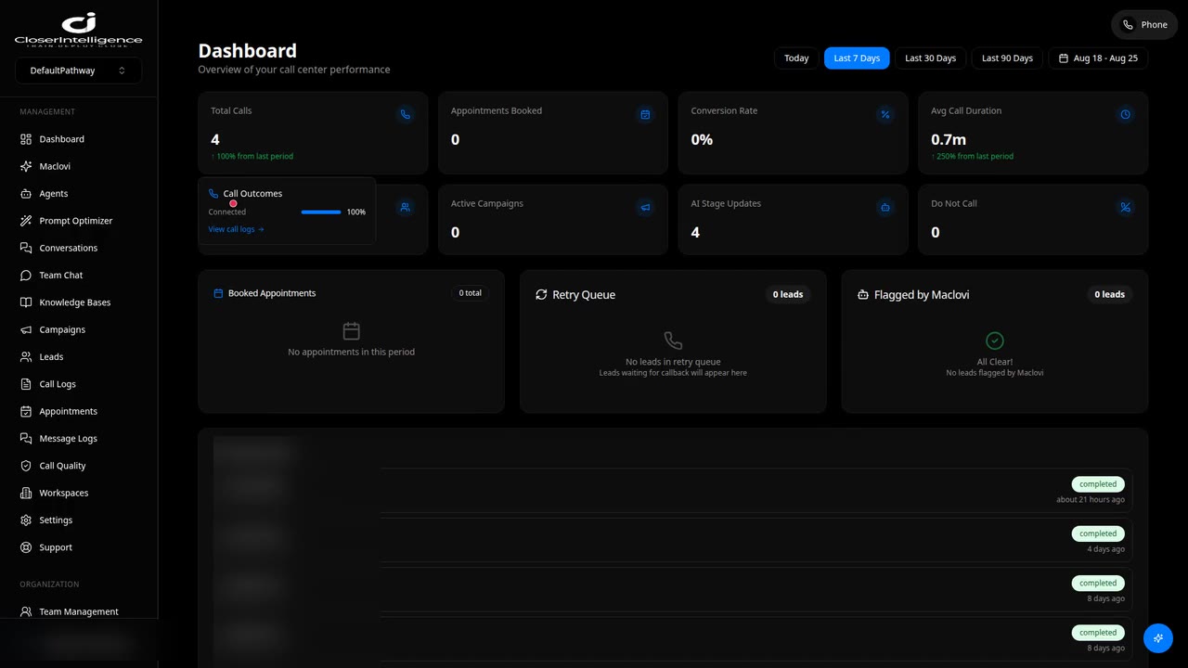Follow the View call logs link
Screen dimensions: 1188x668
(x=236, y=229)
